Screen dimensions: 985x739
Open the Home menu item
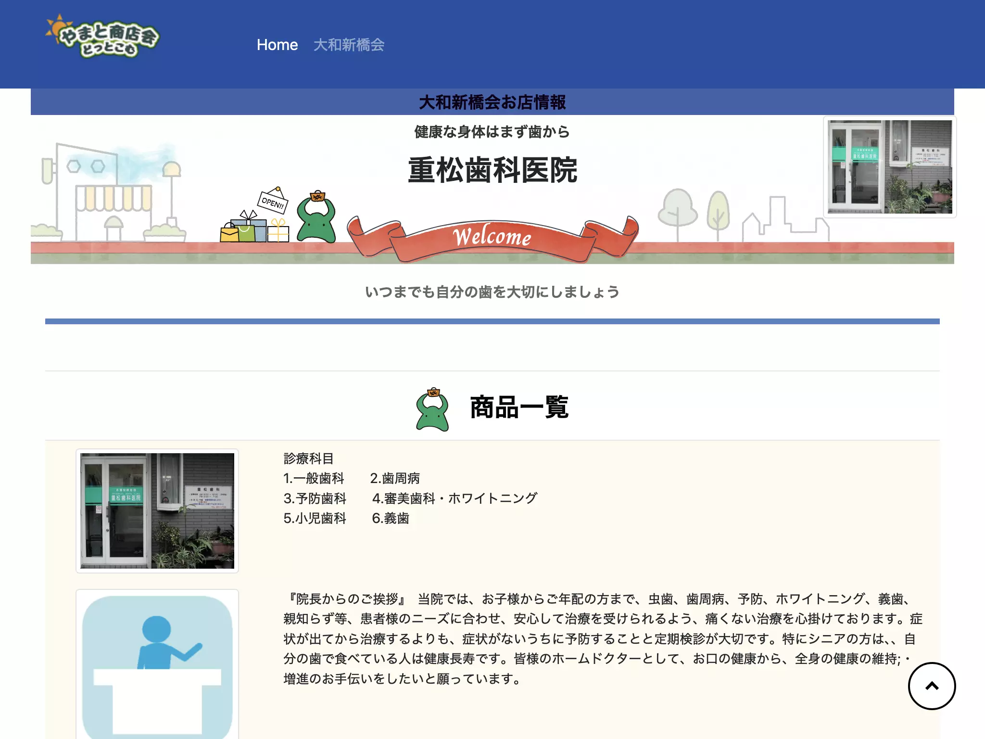tap(277, 45)
